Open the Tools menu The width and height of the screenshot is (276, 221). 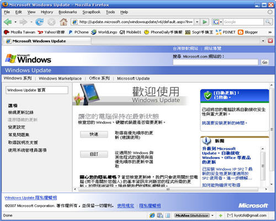pyautogui.click(x=110, y=12)
